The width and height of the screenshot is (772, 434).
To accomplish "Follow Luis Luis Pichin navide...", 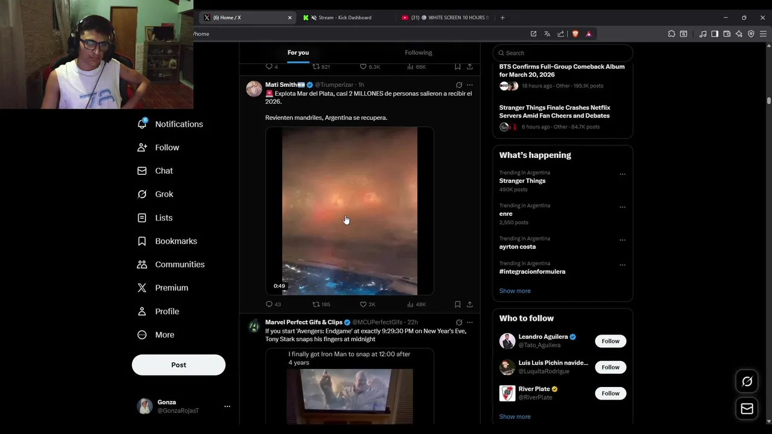I will 610,367.
